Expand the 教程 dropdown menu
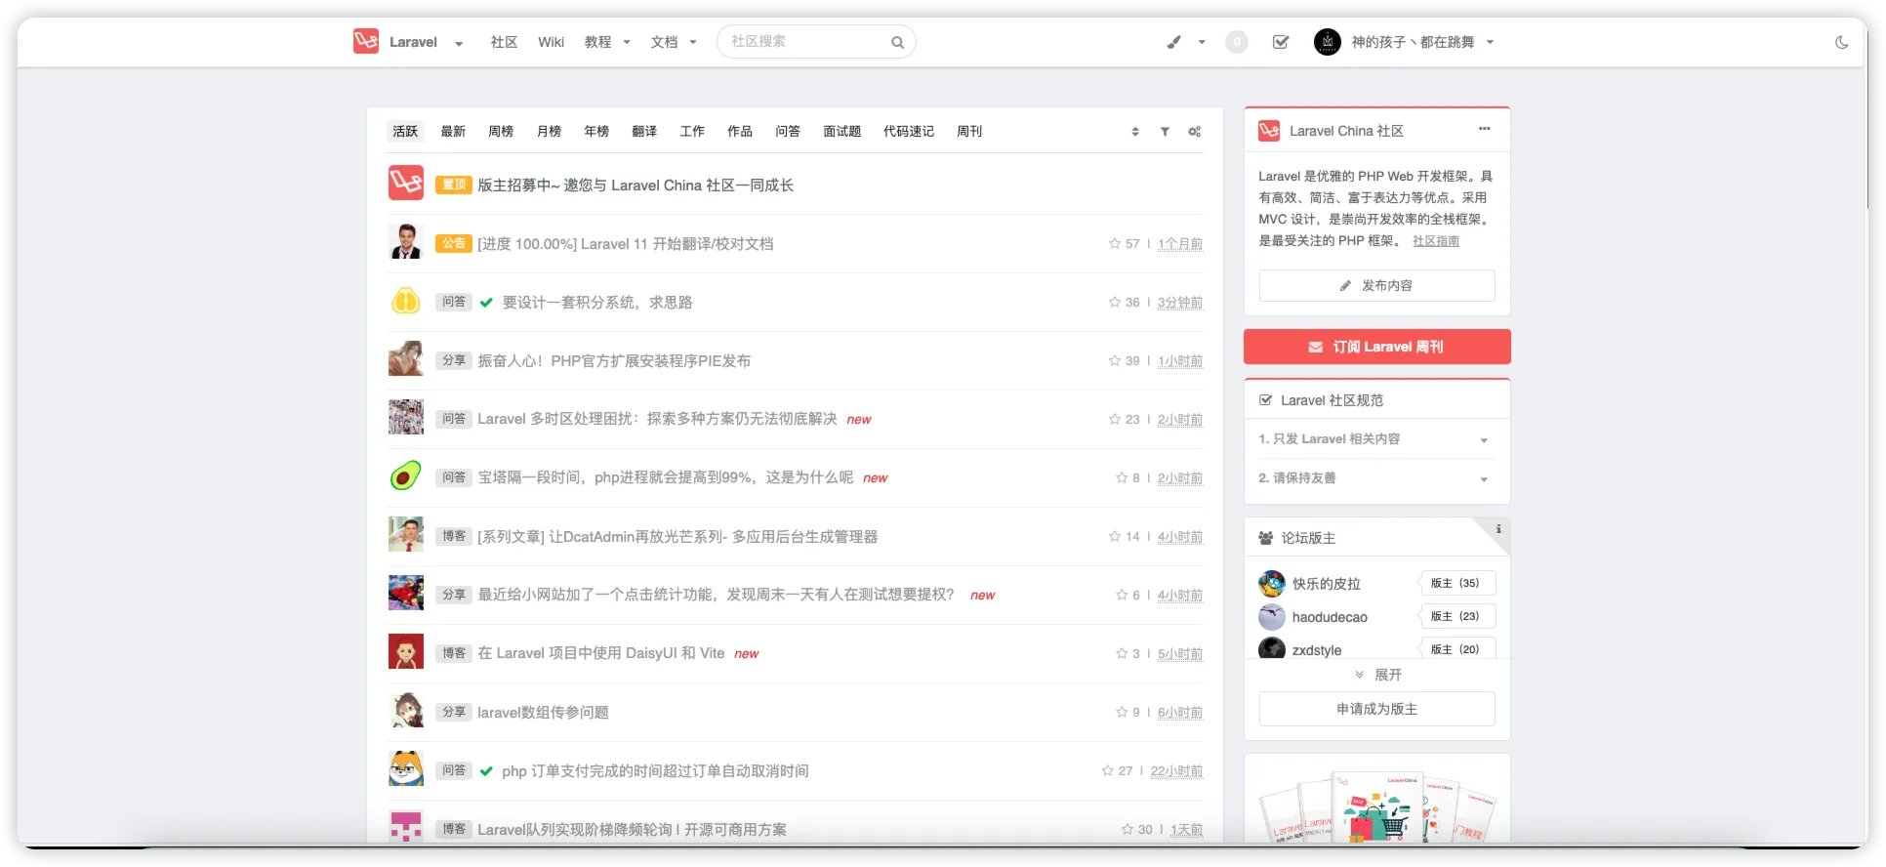Screen dimensions: 1886x867 coord(627,42)
